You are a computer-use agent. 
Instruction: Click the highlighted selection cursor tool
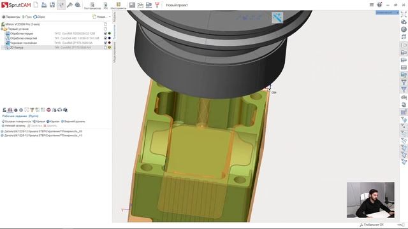(61, 4)
